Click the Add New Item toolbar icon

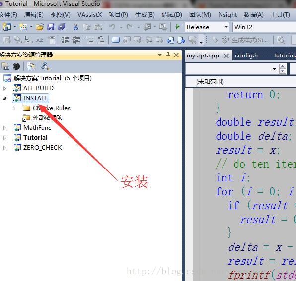coord(23,27)
